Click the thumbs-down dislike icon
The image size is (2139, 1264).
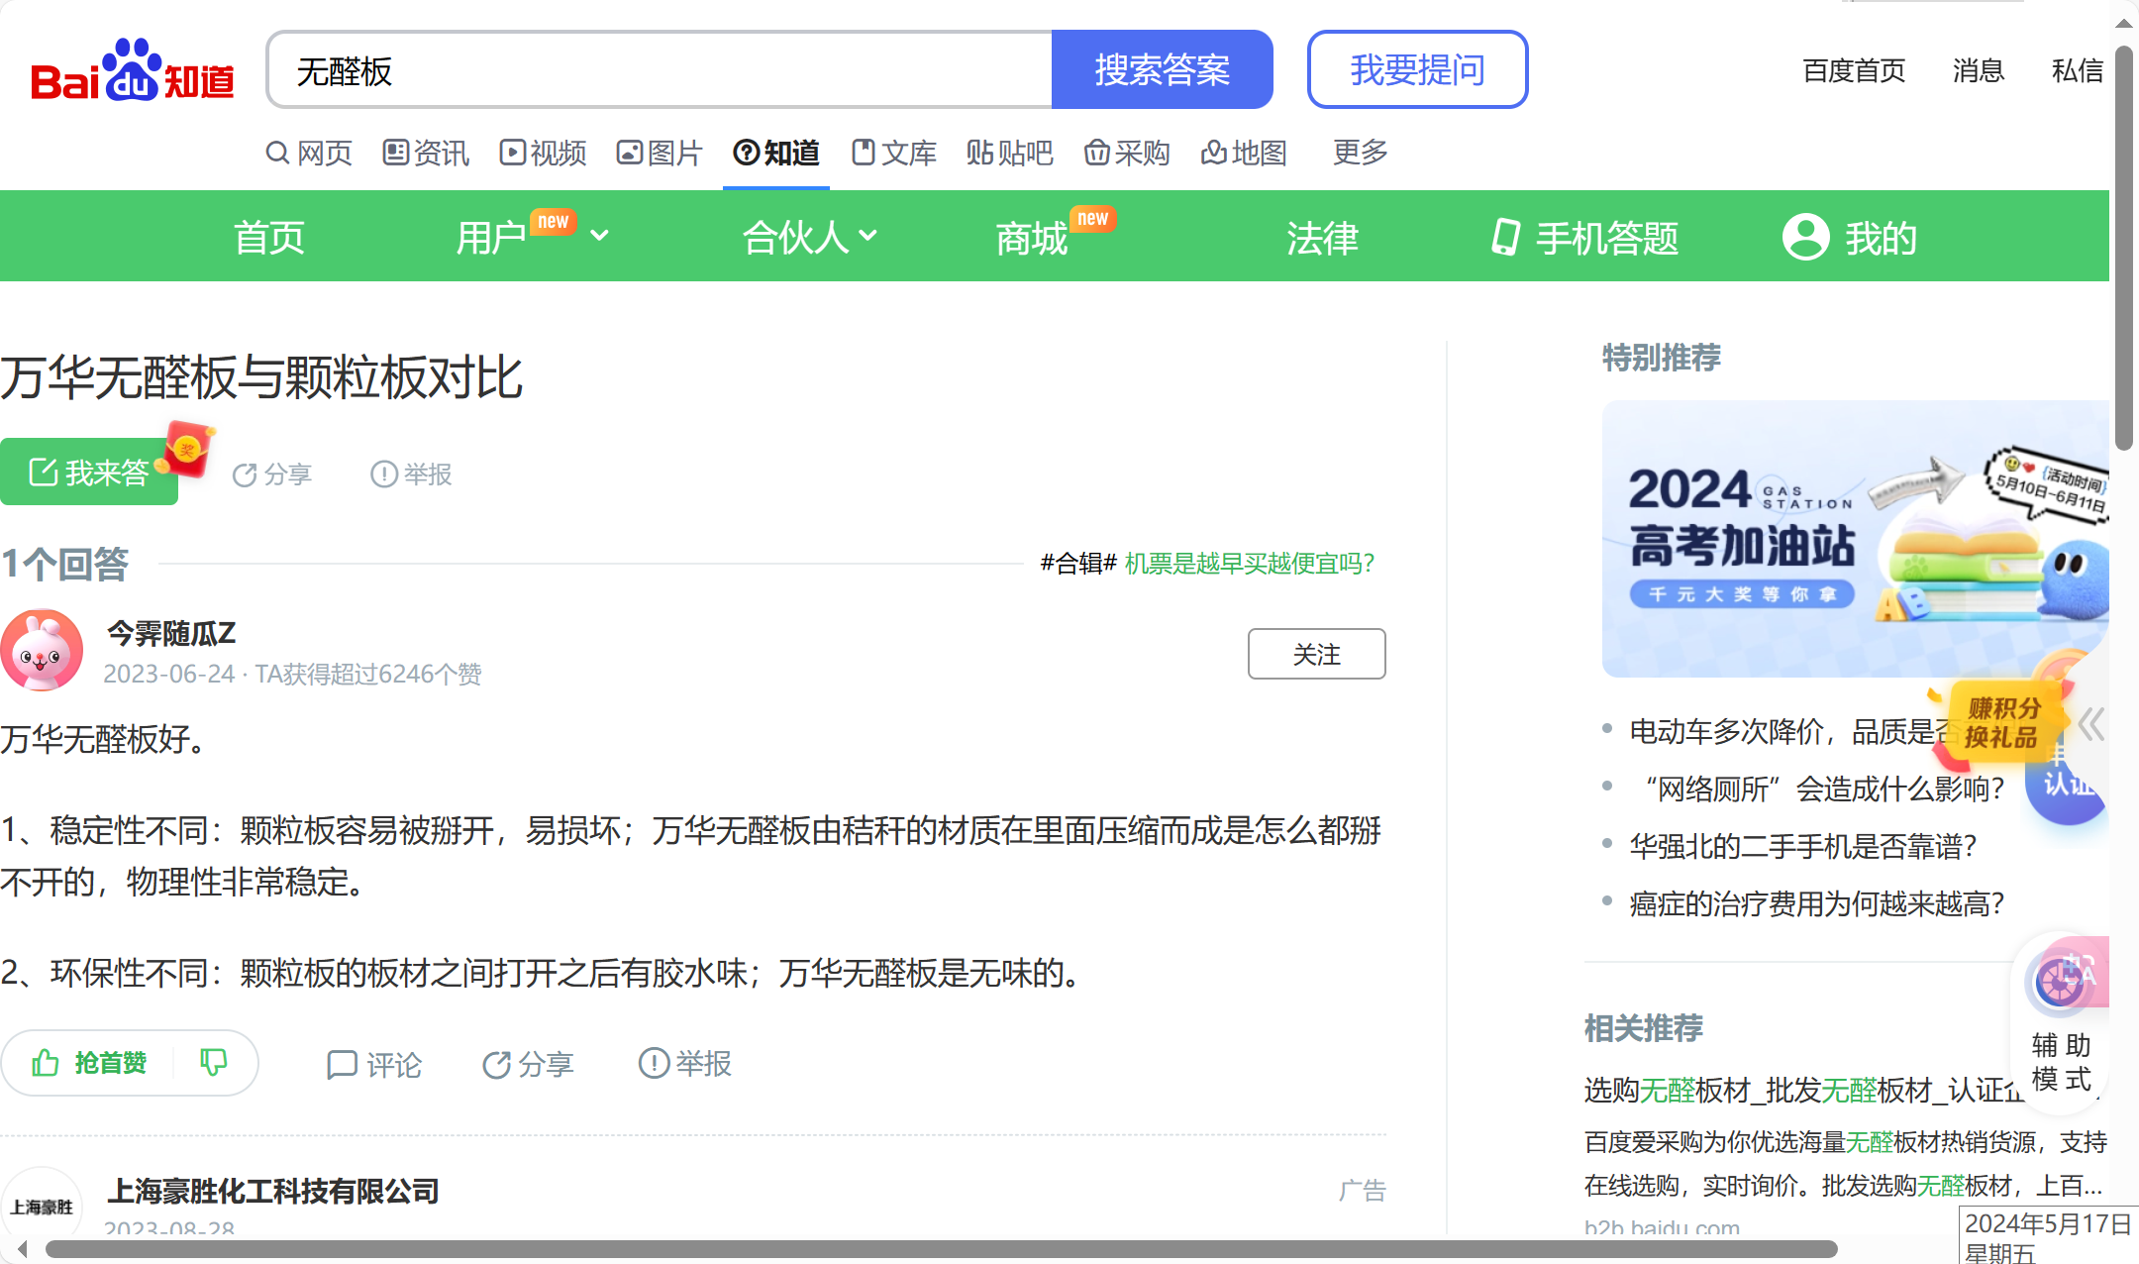(x=214, y=1063)
